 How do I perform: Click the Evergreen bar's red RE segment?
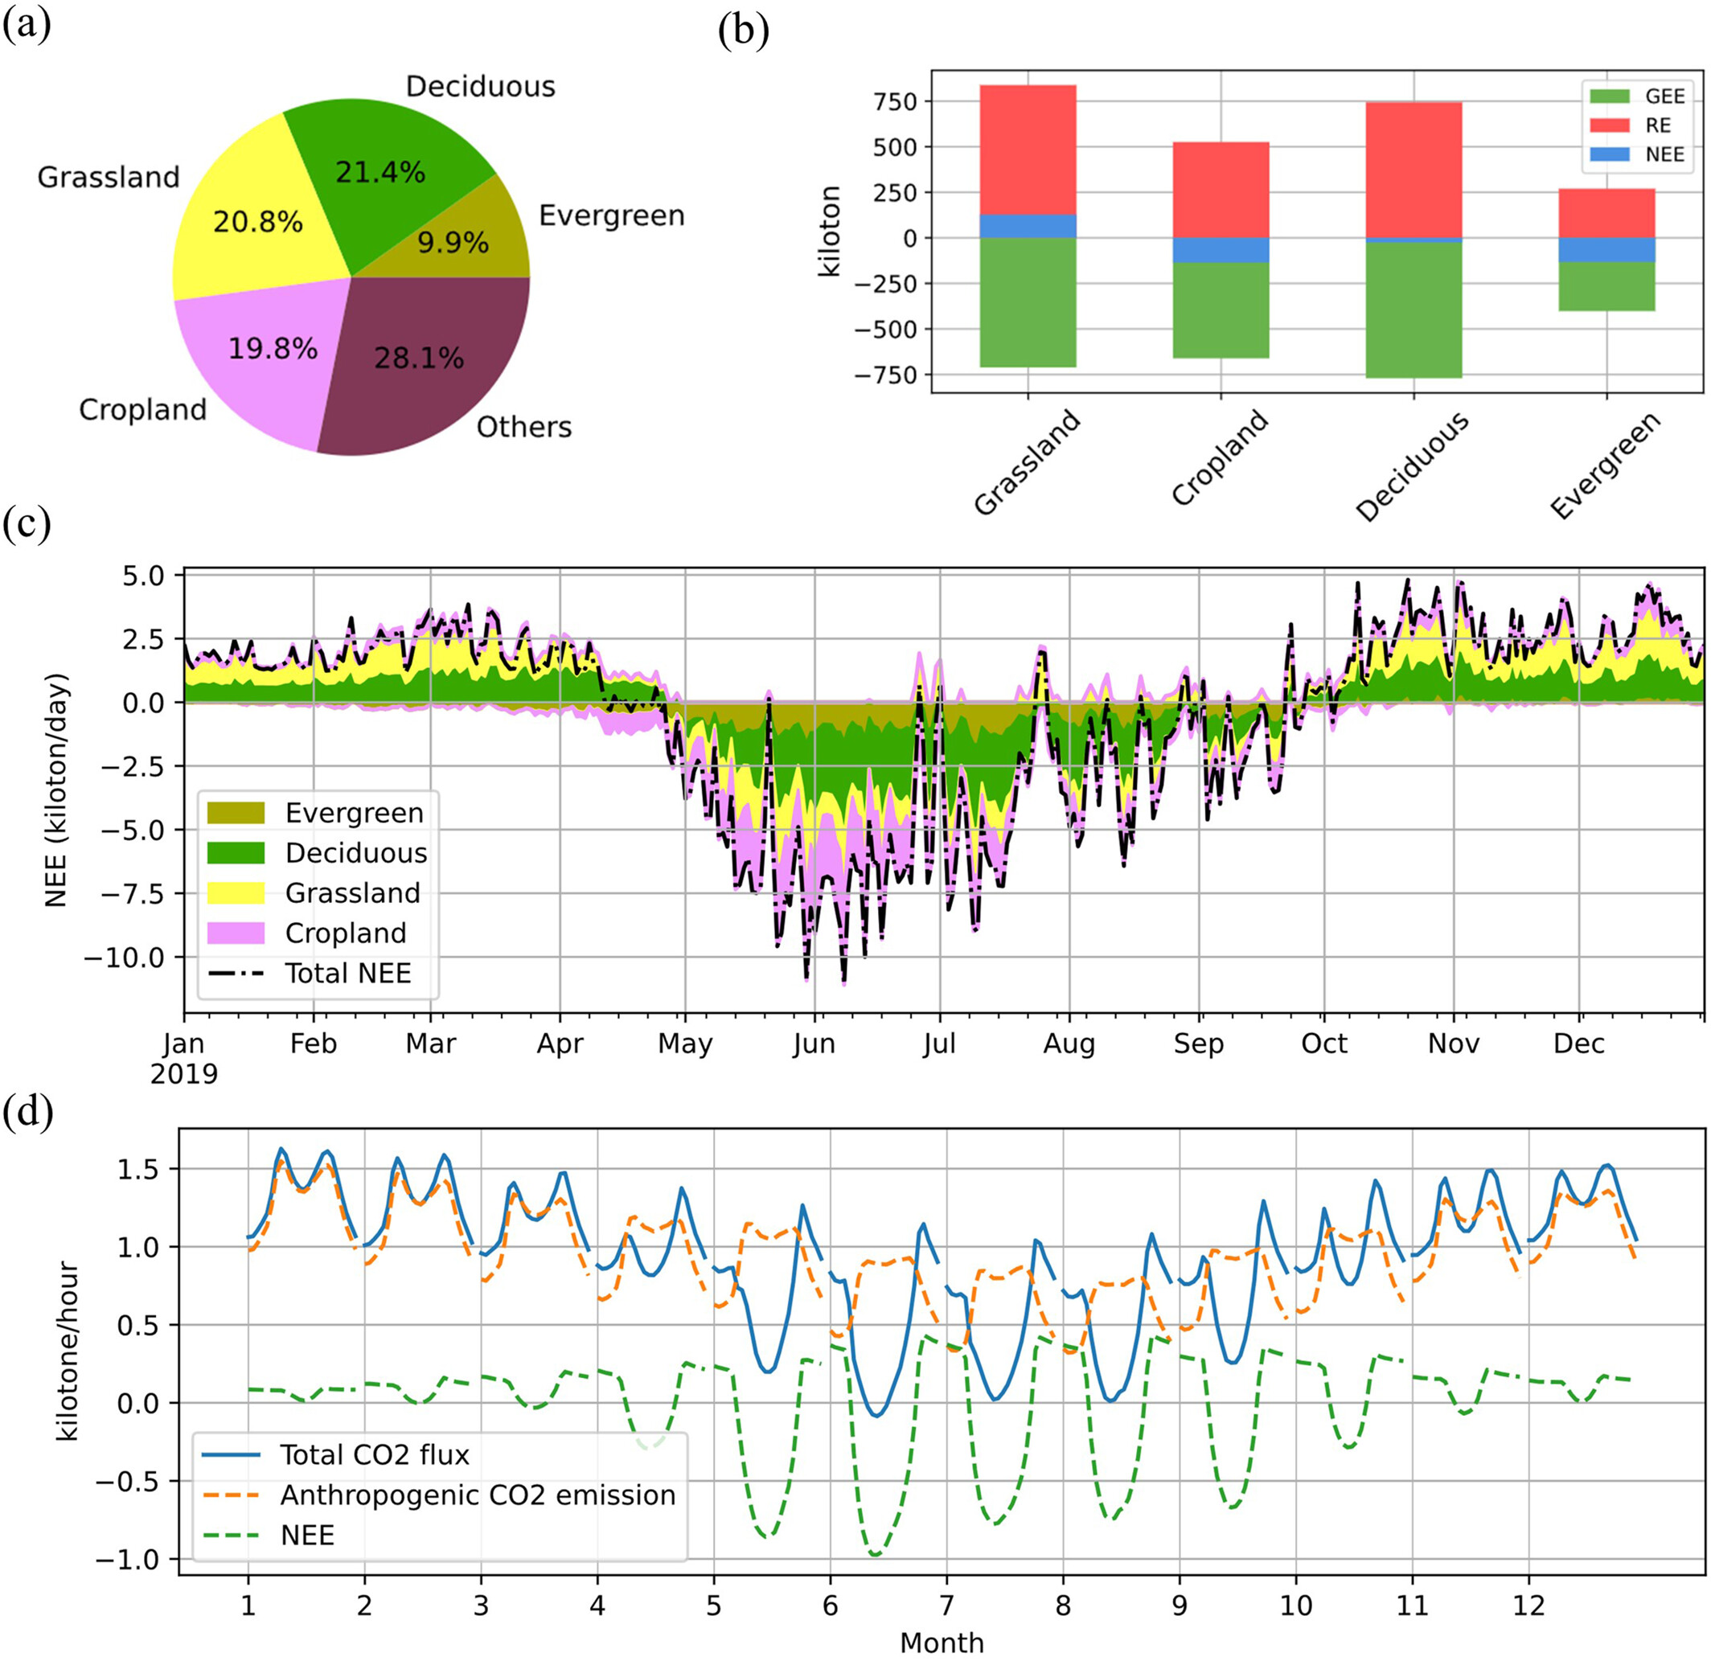tap(1606, 213)
